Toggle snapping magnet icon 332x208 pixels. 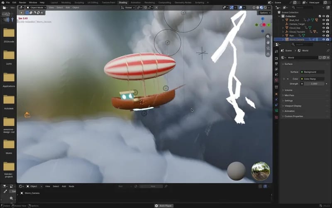(145, 7)
